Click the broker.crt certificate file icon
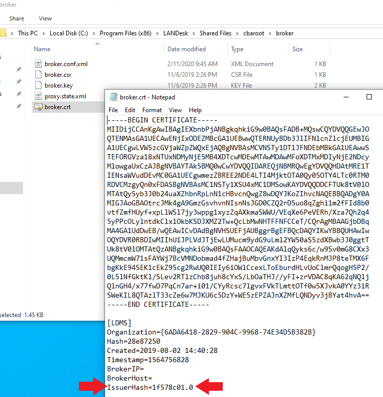The height and width of the screenshot is (397, 383). 38,107
